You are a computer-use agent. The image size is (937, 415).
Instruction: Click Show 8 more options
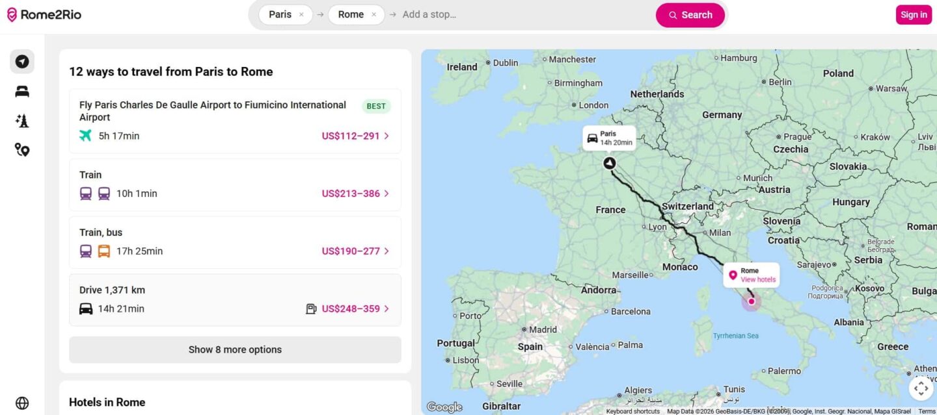pyautogui.click(x=235, y=349)
